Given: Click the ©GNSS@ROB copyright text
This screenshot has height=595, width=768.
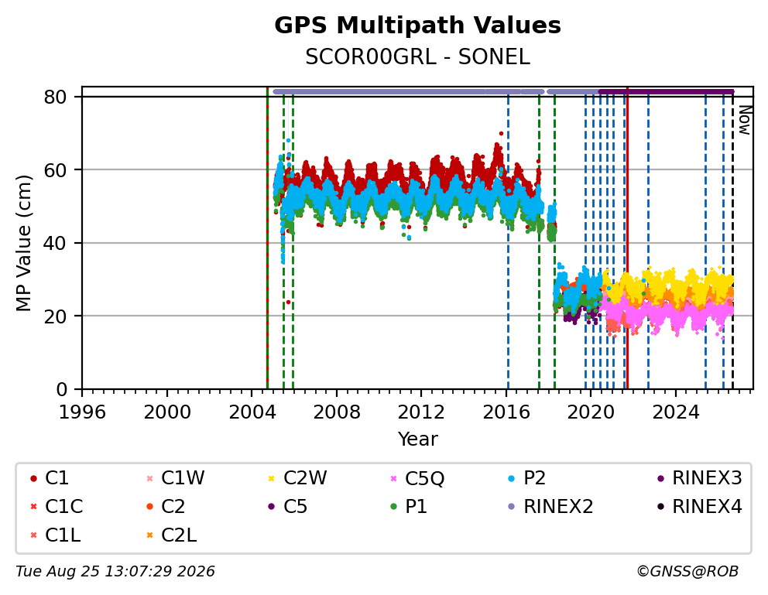Looking at the screenshot, I should click(687, 572).
